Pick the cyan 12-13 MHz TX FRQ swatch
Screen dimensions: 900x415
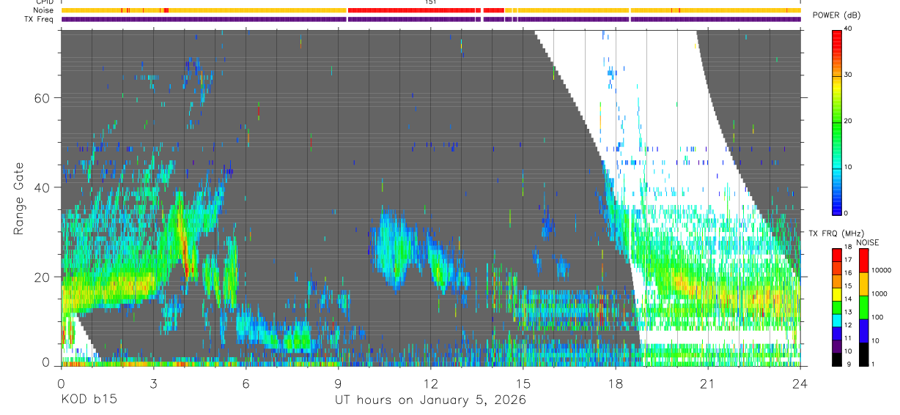[837, 321]
